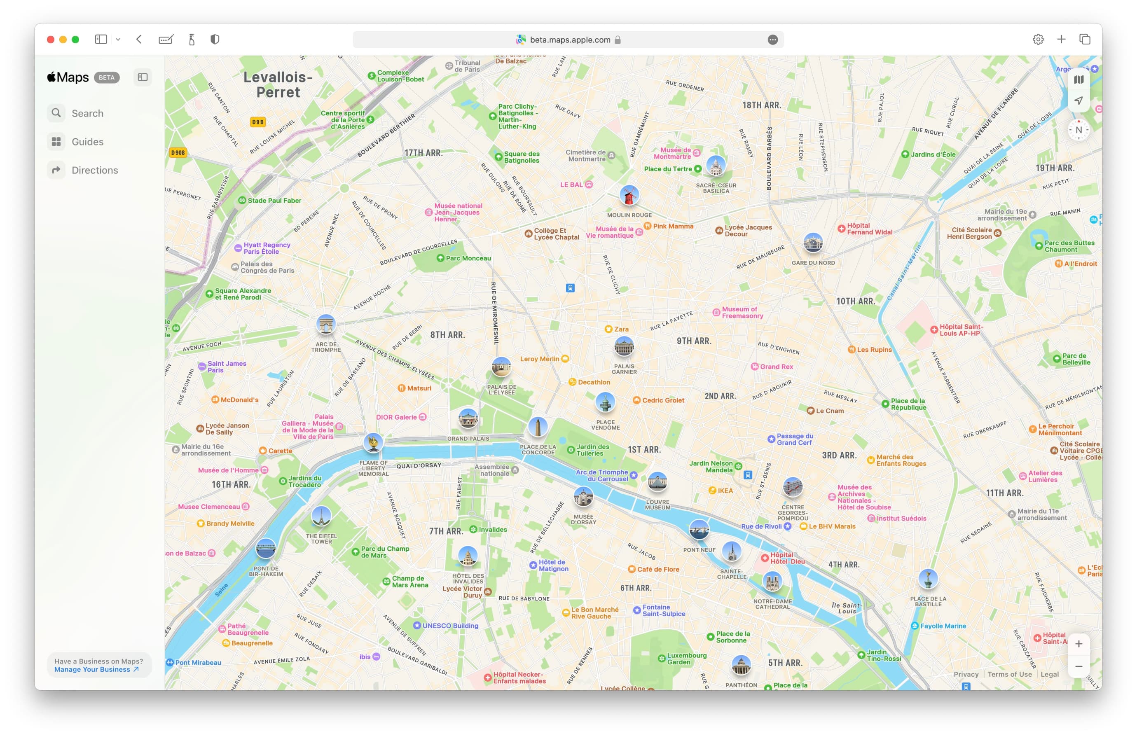Select the Louvre Museum landmark icon
This screenshot has height=736, width=1137.
(657, 482)
